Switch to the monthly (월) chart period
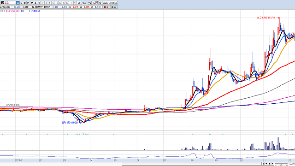 24,3
